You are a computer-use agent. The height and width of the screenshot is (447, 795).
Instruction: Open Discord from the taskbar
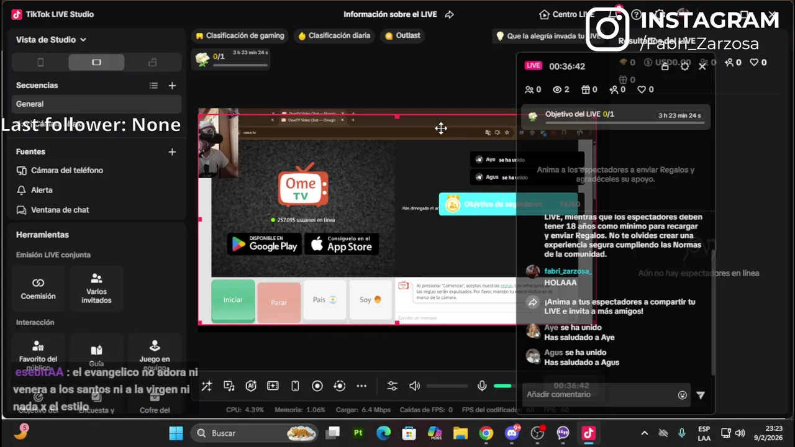tap(512, 433)
